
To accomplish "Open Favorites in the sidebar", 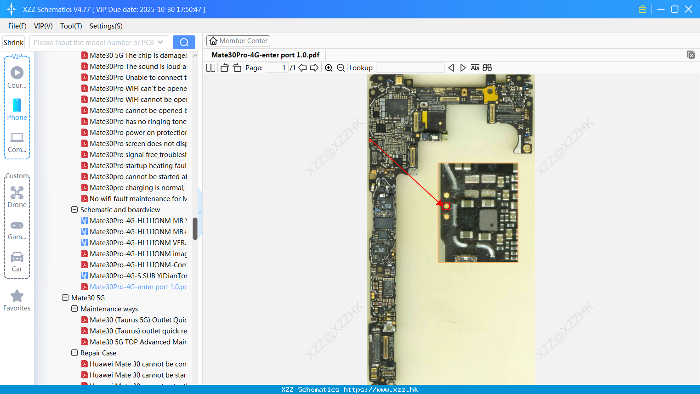I will pos(17,301).
